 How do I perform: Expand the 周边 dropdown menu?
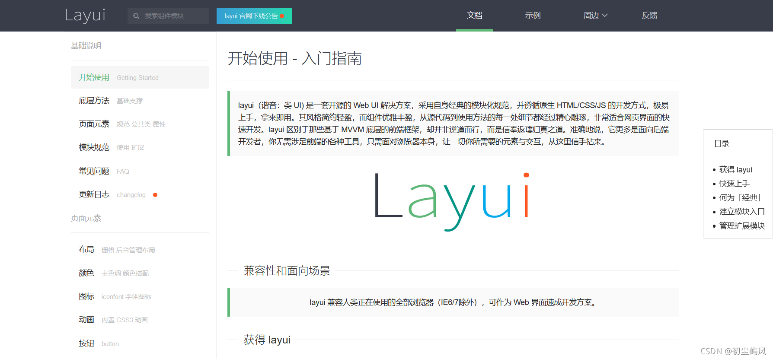(x=595, y=16)
